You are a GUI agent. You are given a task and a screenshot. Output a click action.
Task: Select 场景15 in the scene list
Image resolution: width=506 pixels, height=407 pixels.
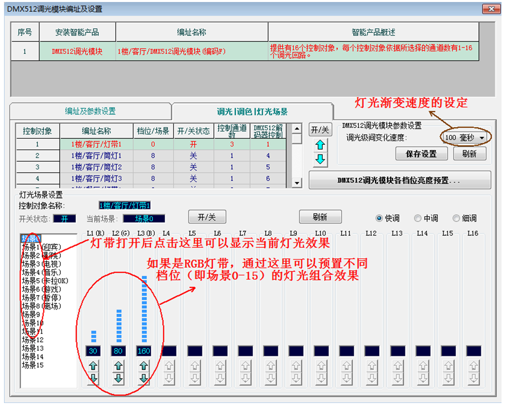32,365
